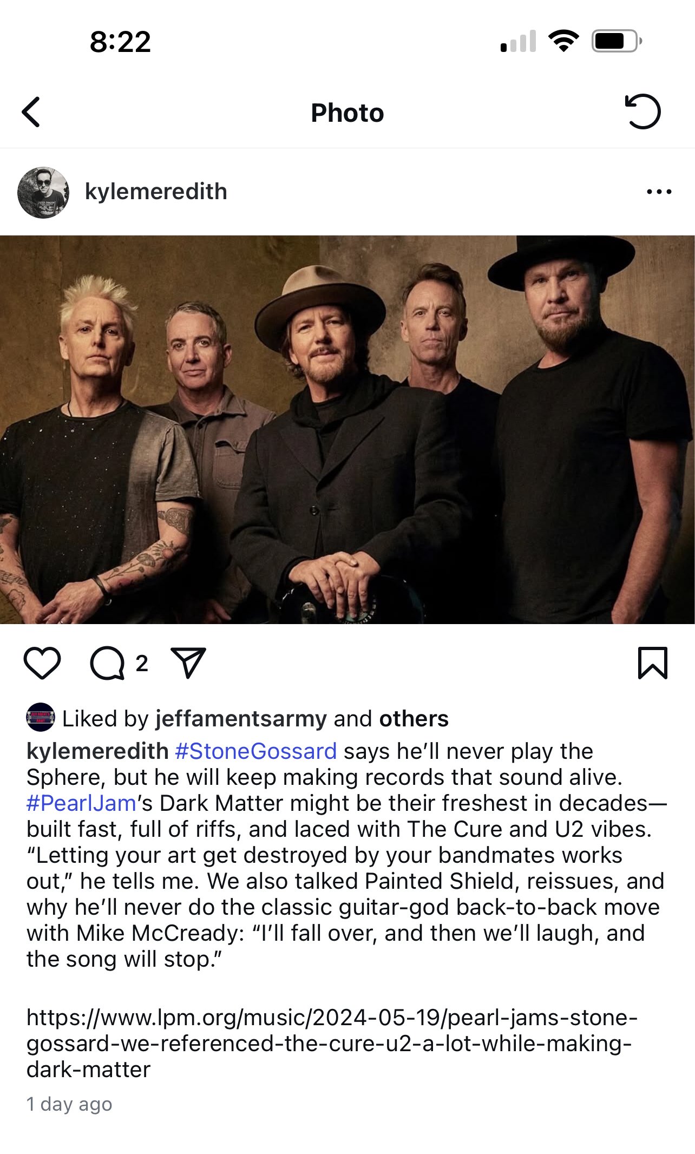Tap the #StoneGossard hashtag
Image resolution: width=695 pixels, height=1154 pixels.
coord(256,751)
